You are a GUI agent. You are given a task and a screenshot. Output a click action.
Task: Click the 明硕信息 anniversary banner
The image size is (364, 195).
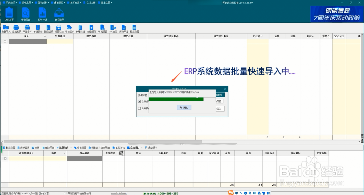click(337, 14)
